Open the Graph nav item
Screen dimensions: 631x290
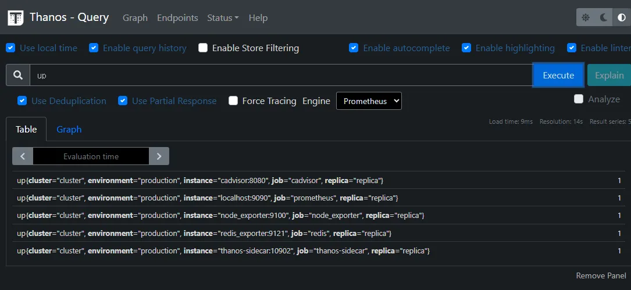pyautogui.click(x=135, y=17)
